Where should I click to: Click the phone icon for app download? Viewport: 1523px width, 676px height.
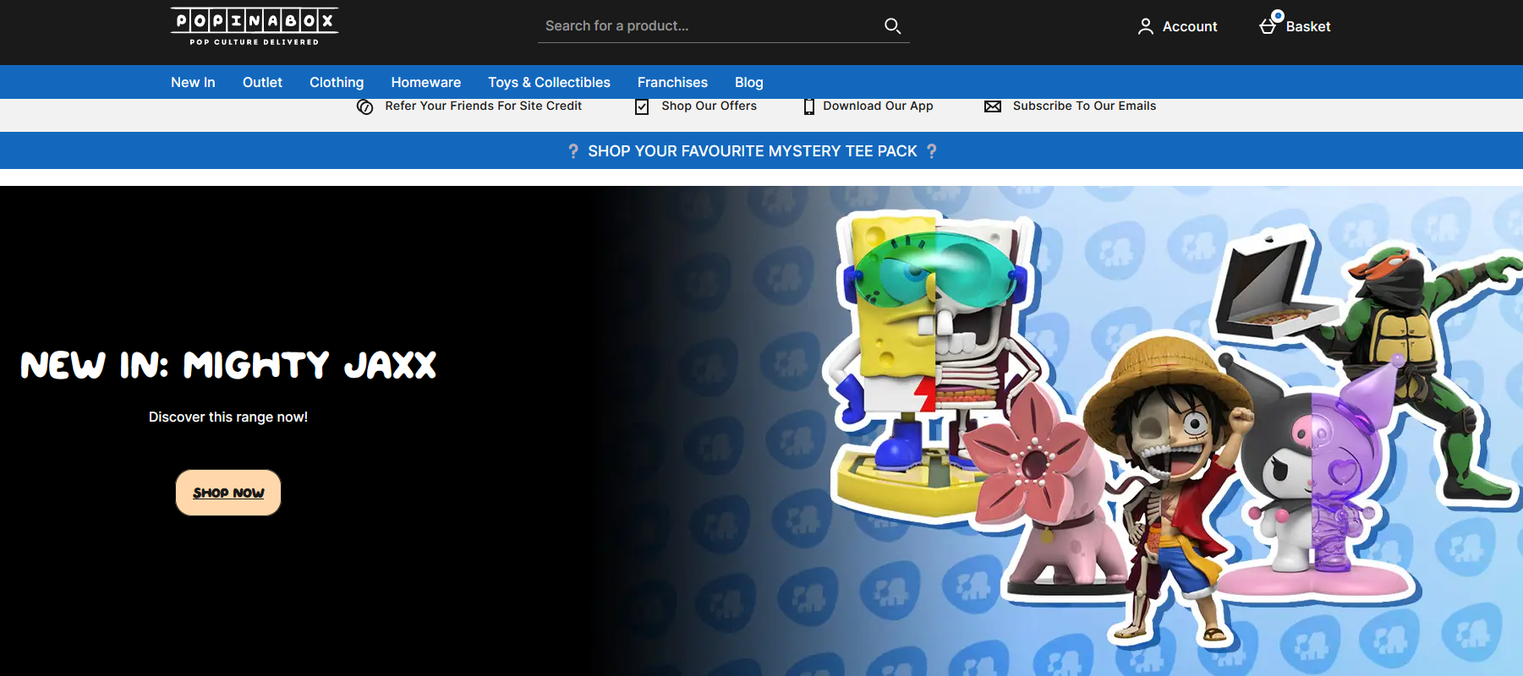pyautogui.click(x=808, y=106)
